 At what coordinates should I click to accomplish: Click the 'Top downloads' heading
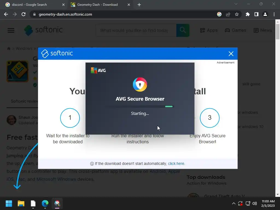[x=206, y=177]
